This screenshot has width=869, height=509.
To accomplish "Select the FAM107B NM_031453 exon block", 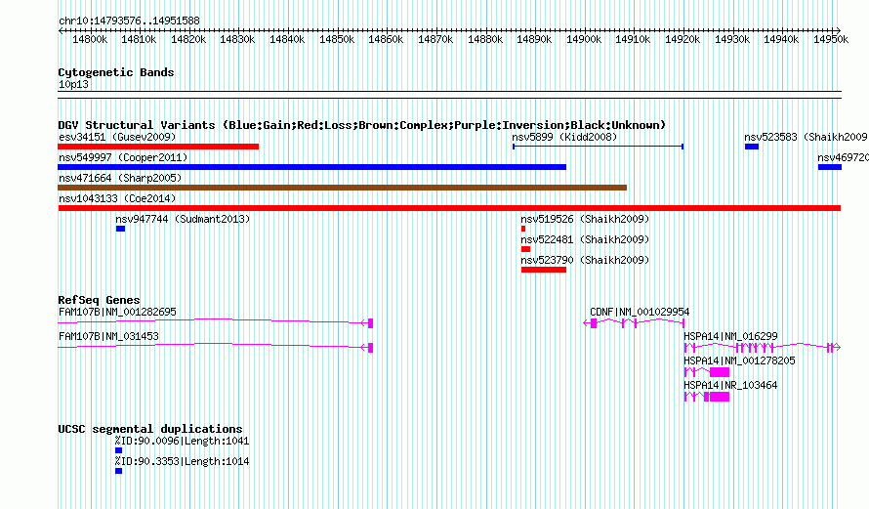I will 370,348.
